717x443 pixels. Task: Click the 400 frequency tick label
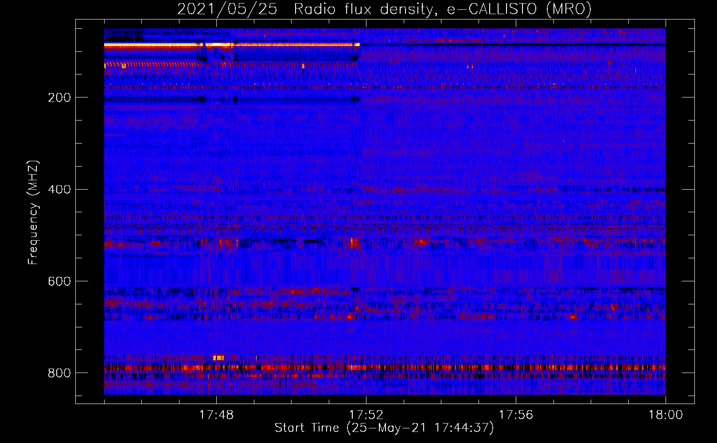tap(59, 190)
